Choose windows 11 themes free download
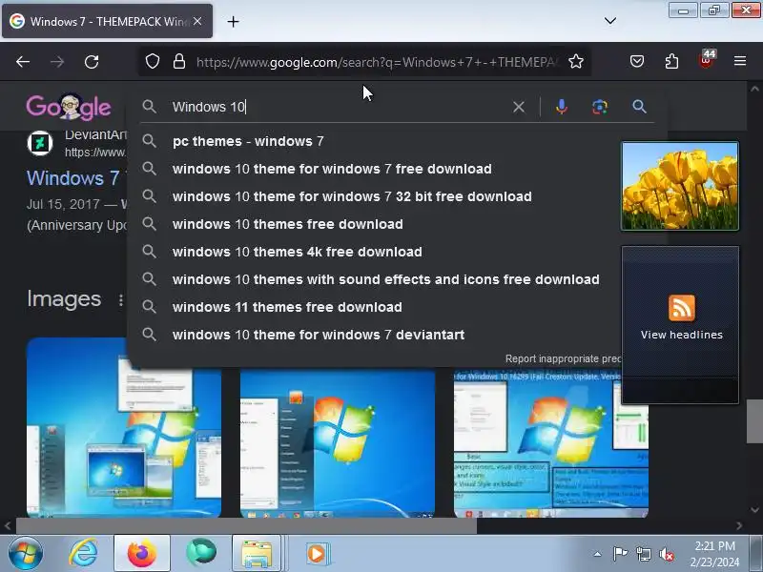763x572 pixels. pyautogui.click(x=287, y=307)
